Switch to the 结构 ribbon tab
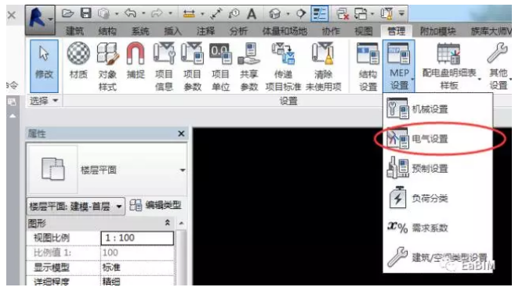Screen dimensions: 515x287 pyautogui.click(x=107, y=31)
